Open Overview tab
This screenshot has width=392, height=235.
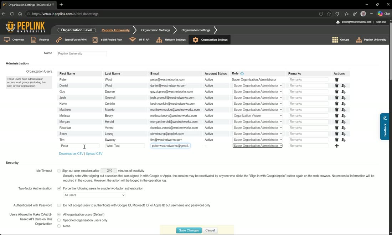pos(14,40)
